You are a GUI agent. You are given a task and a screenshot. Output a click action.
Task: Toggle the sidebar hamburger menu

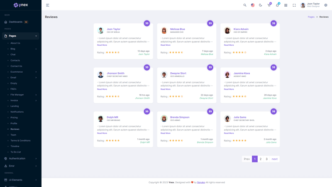tap(48, 5)
